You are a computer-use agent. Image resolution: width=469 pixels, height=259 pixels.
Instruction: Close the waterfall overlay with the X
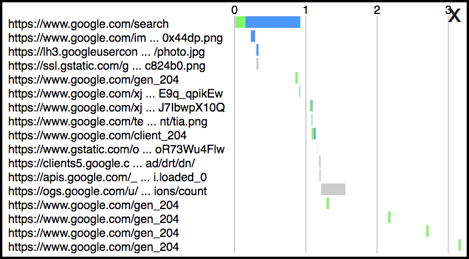(x=454, y=16)
